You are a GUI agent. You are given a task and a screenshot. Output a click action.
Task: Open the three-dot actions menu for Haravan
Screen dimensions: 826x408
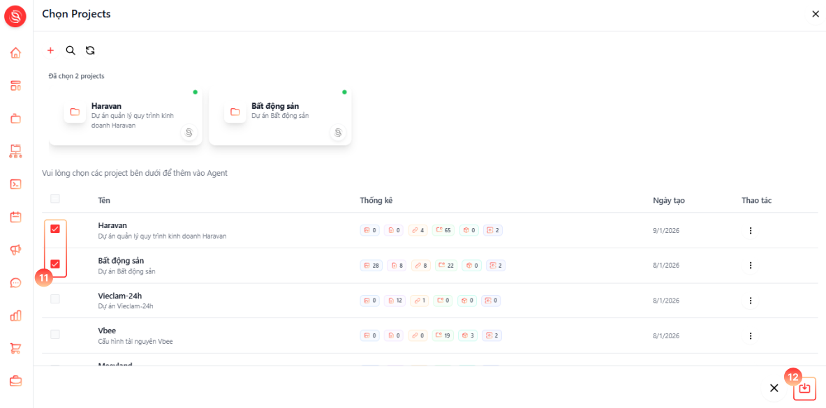(751, 231)
